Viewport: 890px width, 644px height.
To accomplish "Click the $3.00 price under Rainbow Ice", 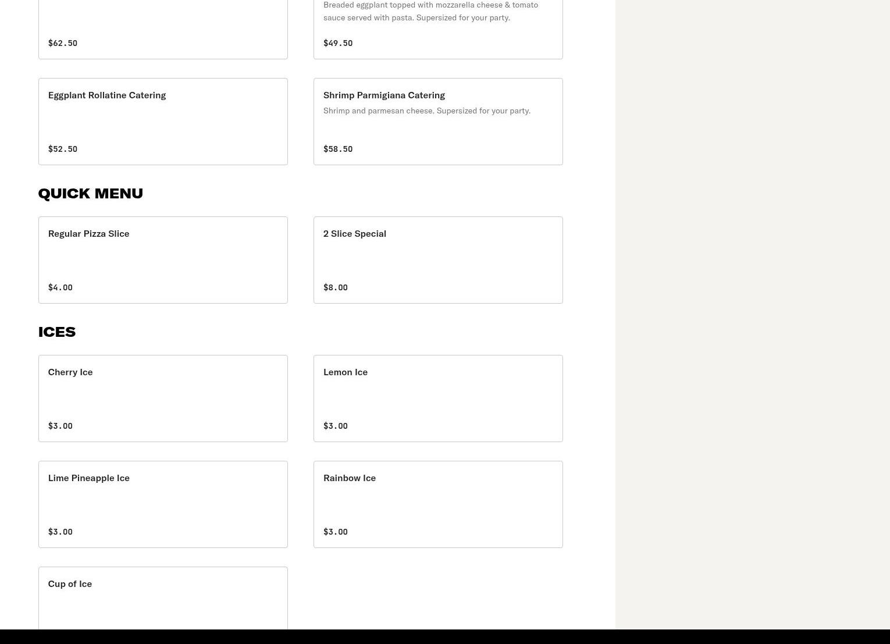I will coord(336,532).
